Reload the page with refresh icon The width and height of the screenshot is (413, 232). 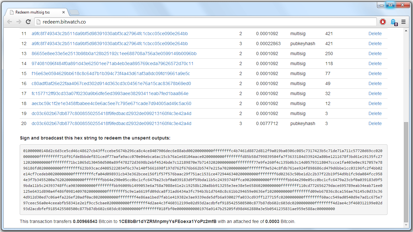pyautogui.click(x=28, y=22)
